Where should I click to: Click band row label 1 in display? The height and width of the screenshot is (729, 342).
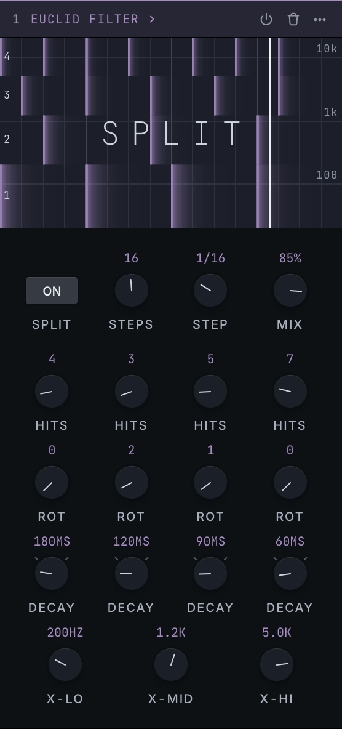click(x=7, y=195)
